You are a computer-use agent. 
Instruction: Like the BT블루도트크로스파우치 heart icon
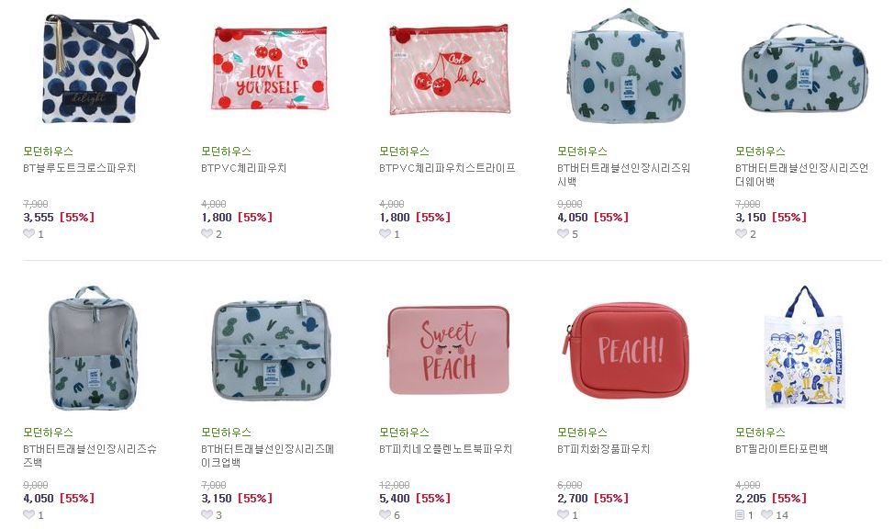[x=28, y=233]
